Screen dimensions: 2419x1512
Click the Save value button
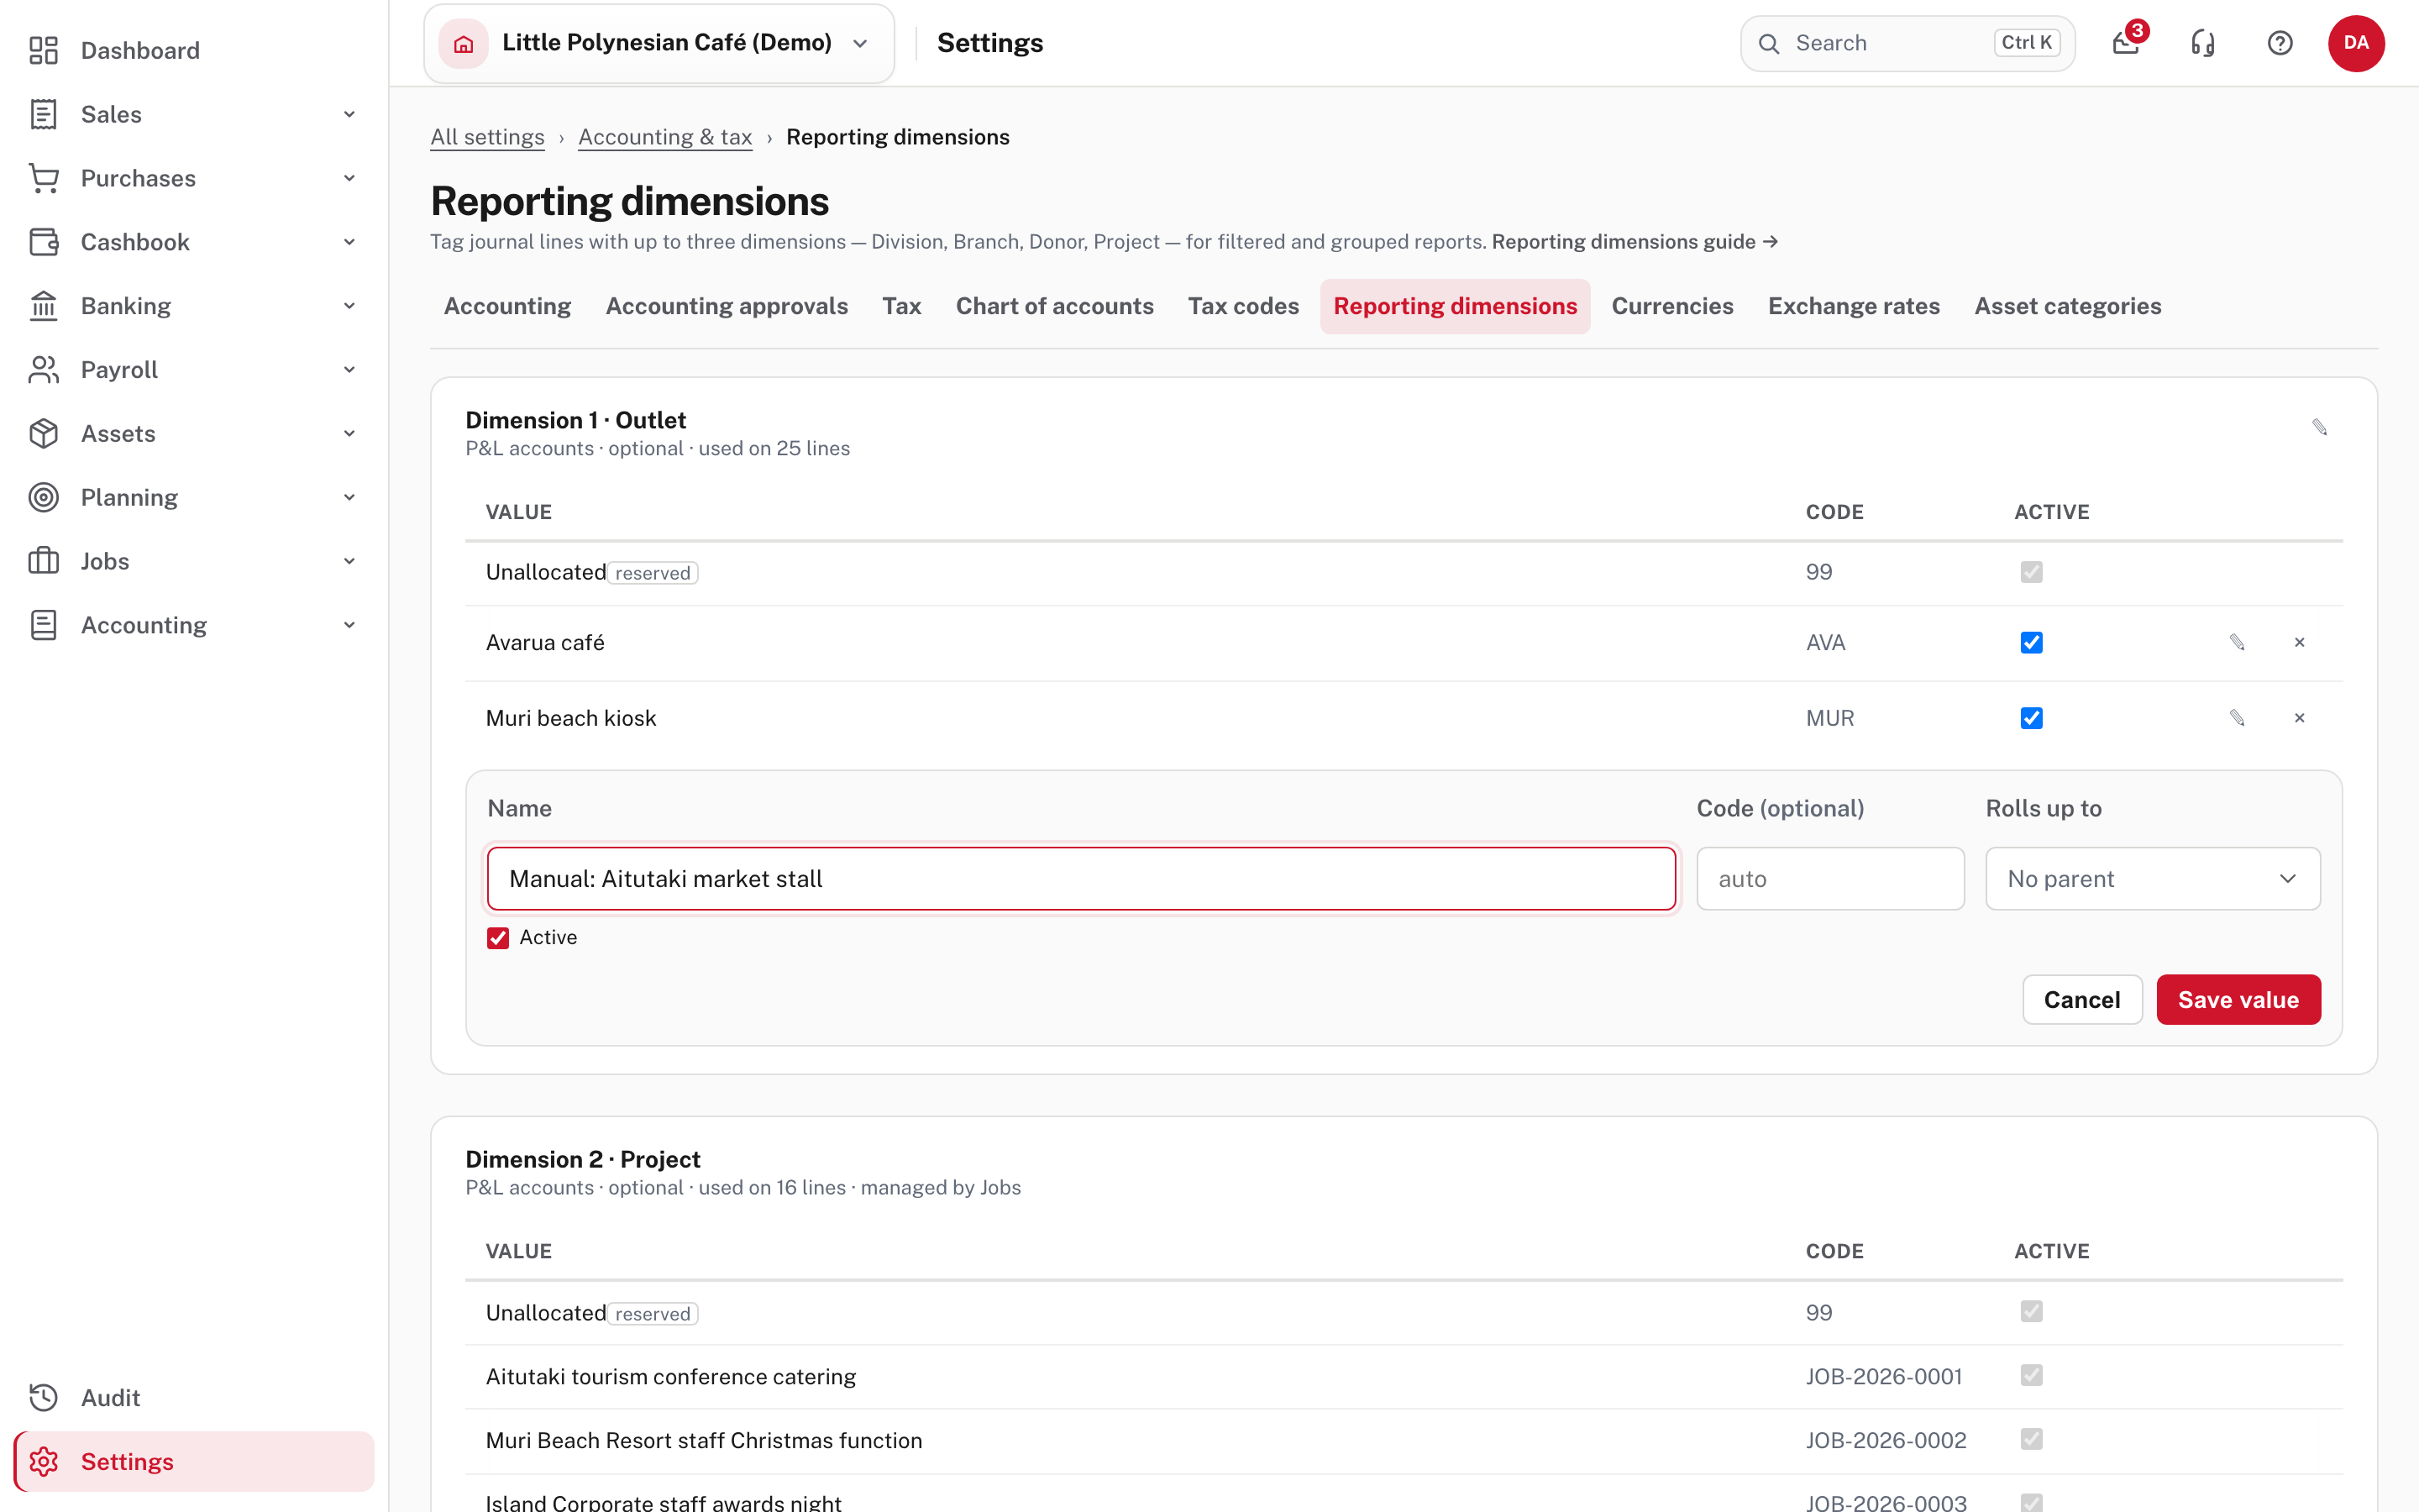coord(2238,999)
